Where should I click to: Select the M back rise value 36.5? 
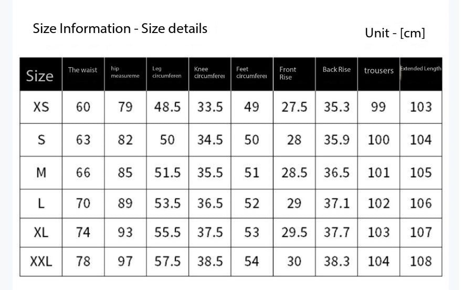click(336, 173)
